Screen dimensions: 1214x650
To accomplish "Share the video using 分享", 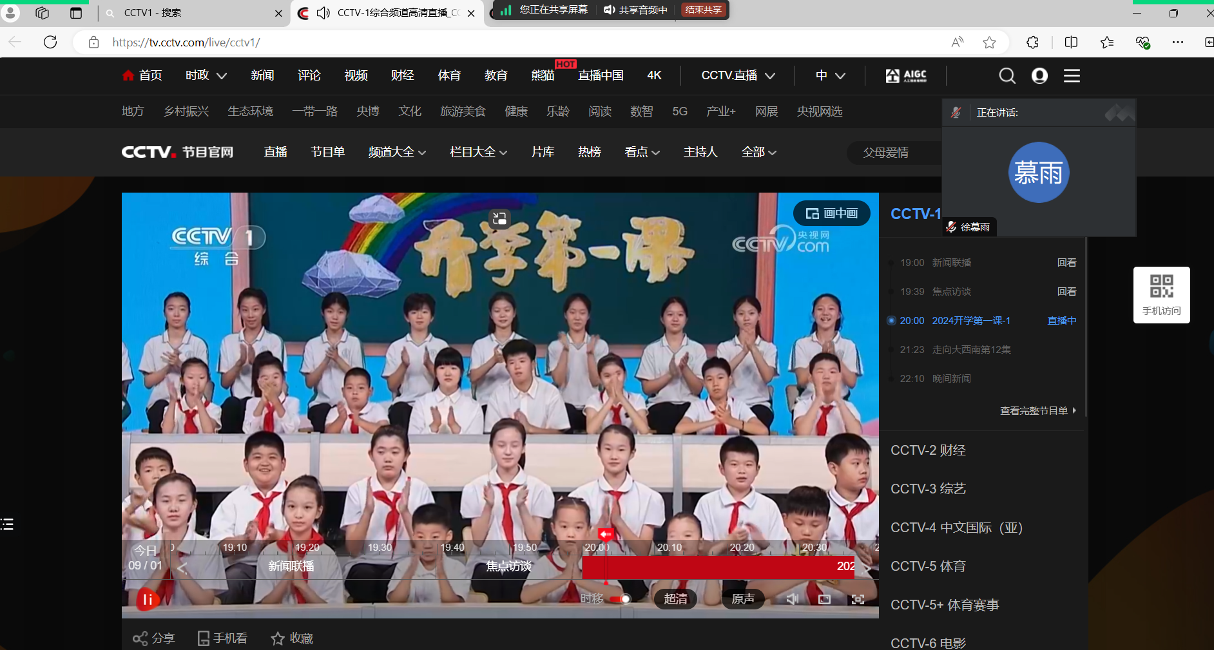I will tap(154, 638).
